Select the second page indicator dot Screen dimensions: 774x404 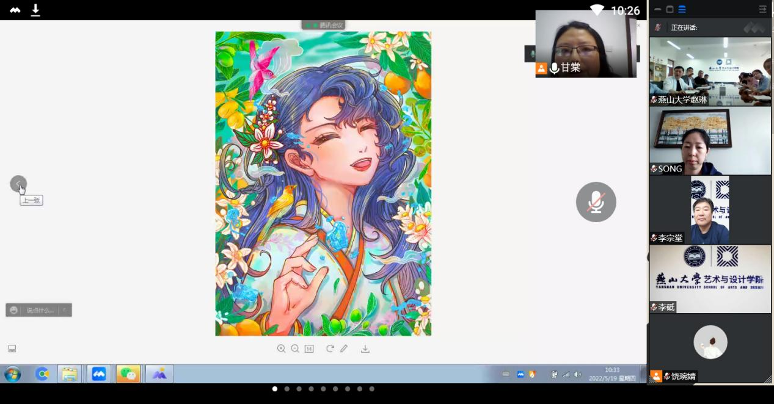click(287, 389)
